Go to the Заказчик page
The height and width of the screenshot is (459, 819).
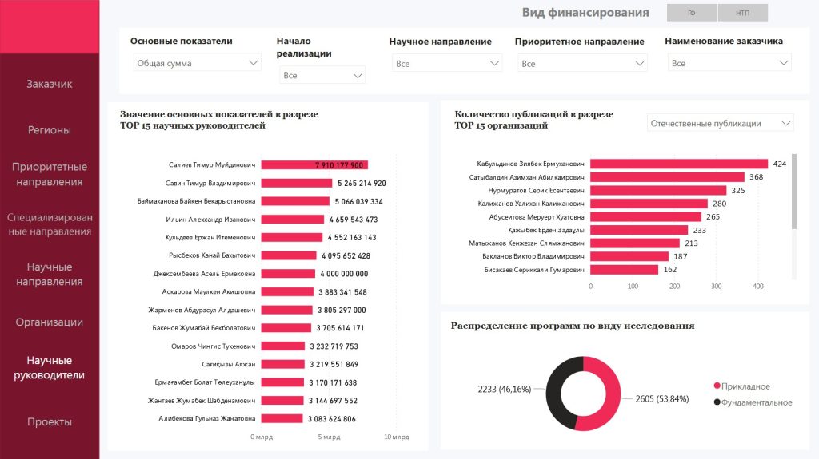[50, 84]
